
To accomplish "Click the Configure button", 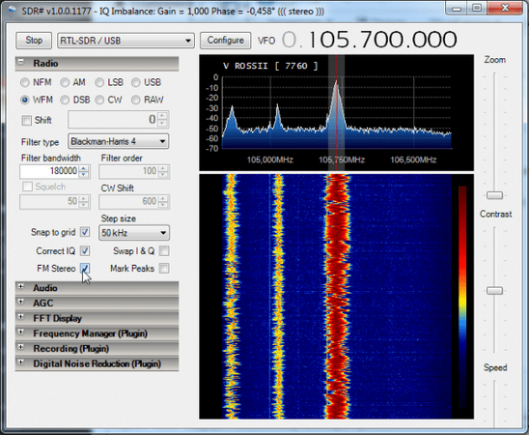I will [225, 41].
